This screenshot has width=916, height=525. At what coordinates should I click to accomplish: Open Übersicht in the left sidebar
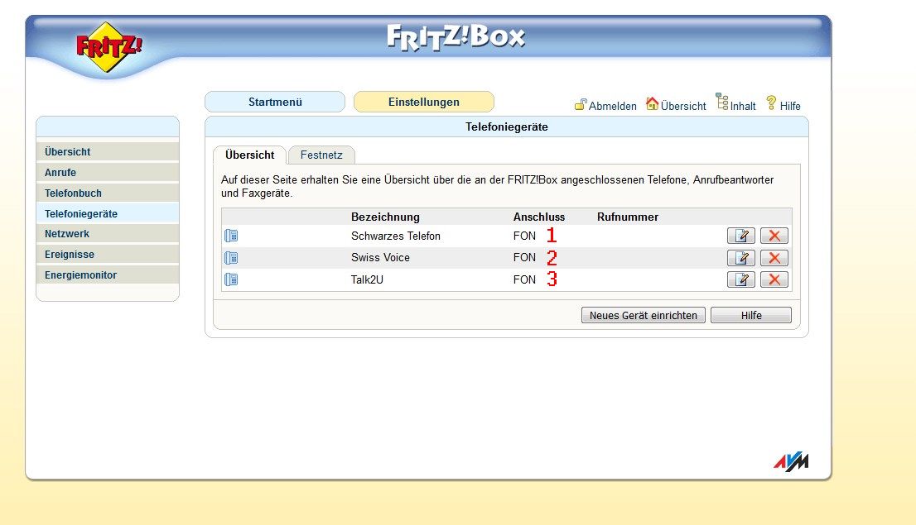pos(108,151)
